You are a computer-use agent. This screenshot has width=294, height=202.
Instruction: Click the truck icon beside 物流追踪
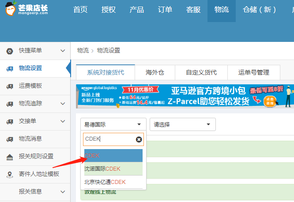(x=10, y=104)
